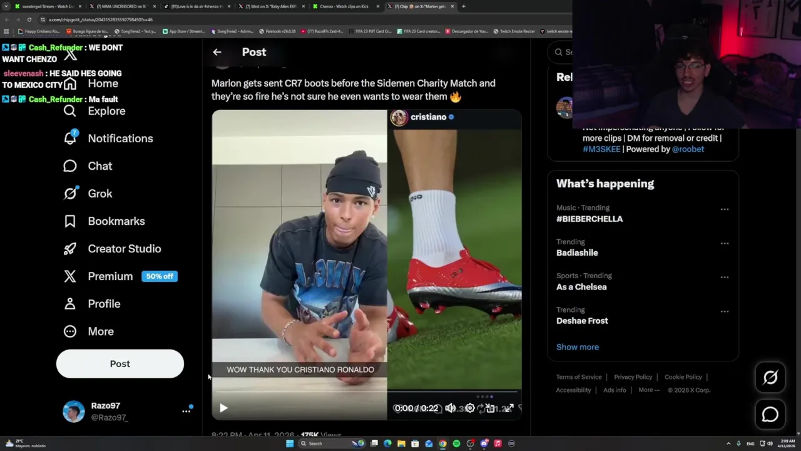Seek along the video progress bar
This screenshot has width=801, height=451.
(x=366, y=393)
